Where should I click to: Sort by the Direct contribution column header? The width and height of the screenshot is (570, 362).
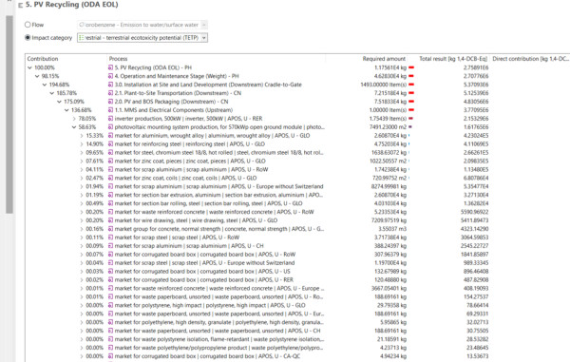(530, 59)
